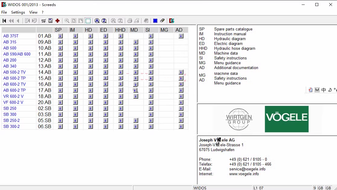Click the checklist note toolbar icon

click(x=50, y=21)
